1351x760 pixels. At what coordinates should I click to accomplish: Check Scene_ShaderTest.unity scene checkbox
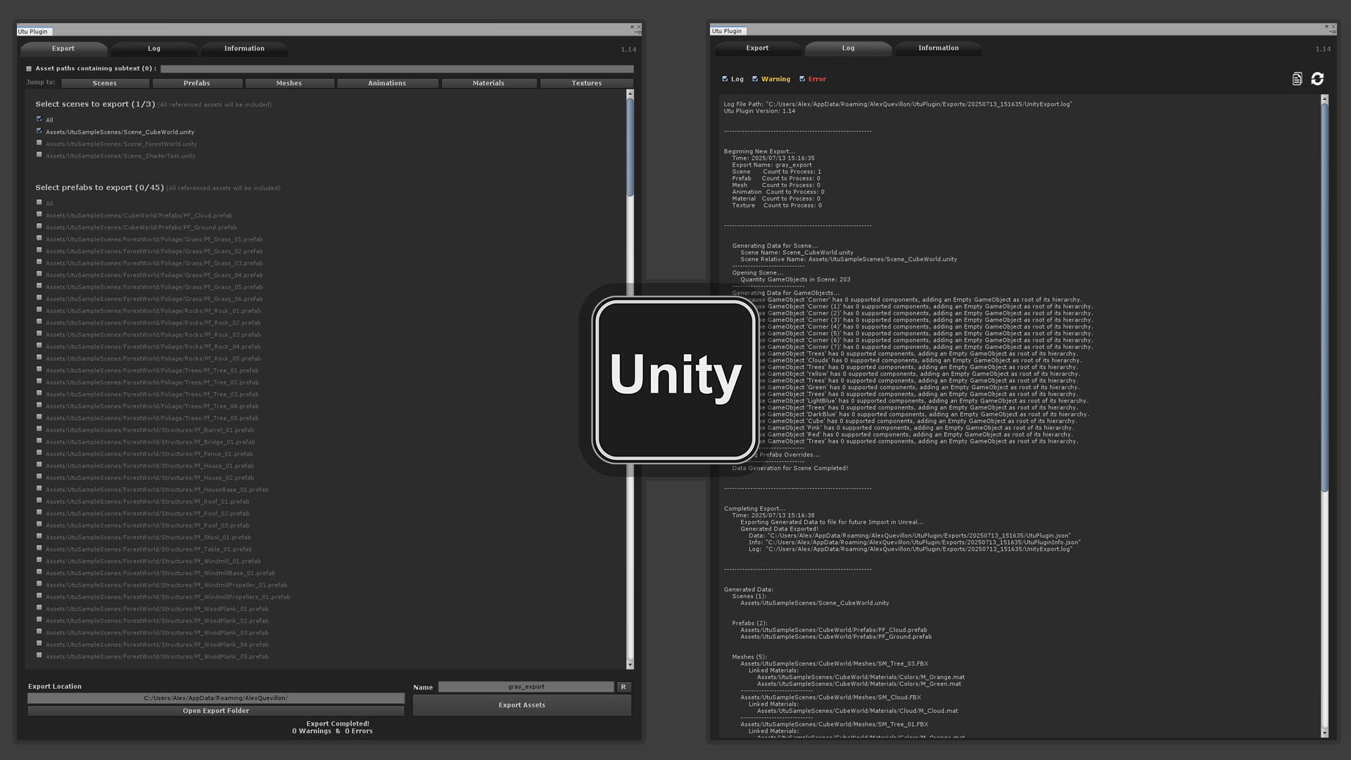39,155
